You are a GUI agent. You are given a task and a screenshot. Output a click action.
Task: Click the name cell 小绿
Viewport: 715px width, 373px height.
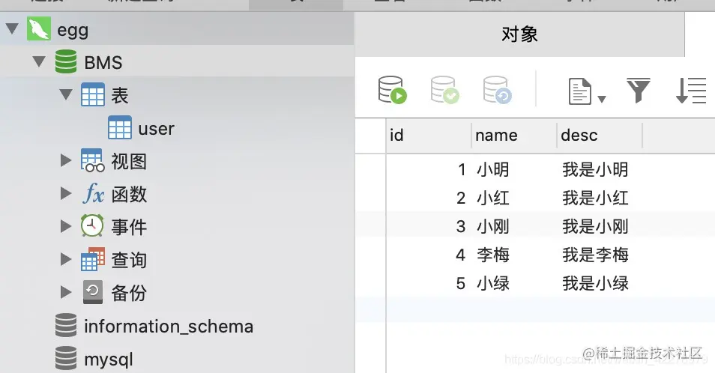[493, 283]
